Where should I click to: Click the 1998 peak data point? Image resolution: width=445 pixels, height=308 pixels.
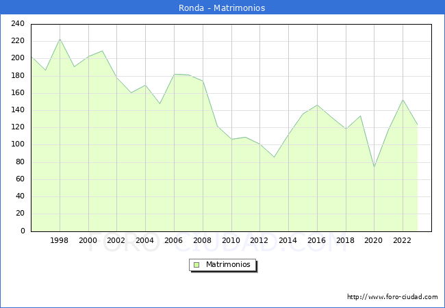coord(60,39)
